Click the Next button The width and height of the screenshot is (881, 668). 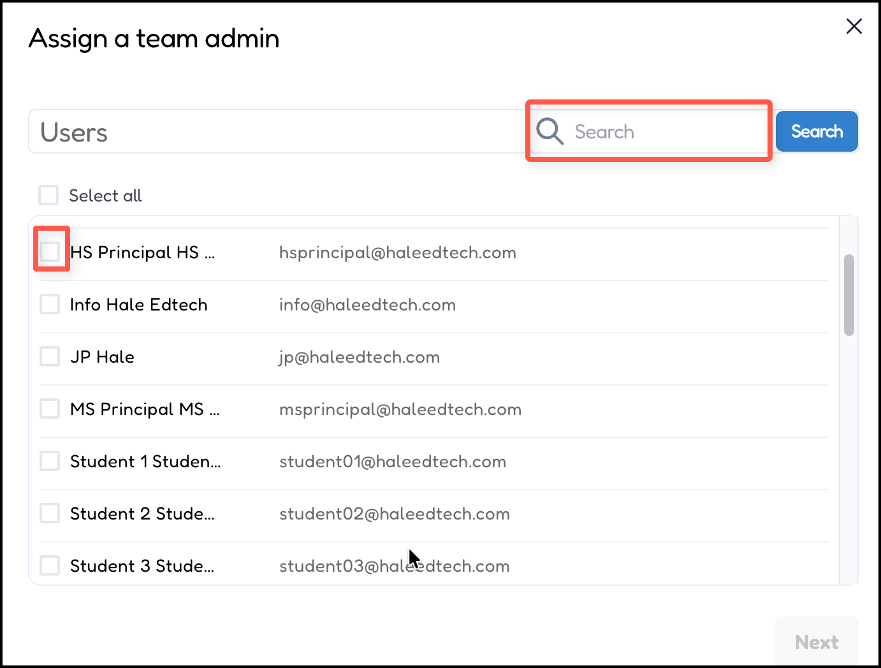tap(816, 642)
